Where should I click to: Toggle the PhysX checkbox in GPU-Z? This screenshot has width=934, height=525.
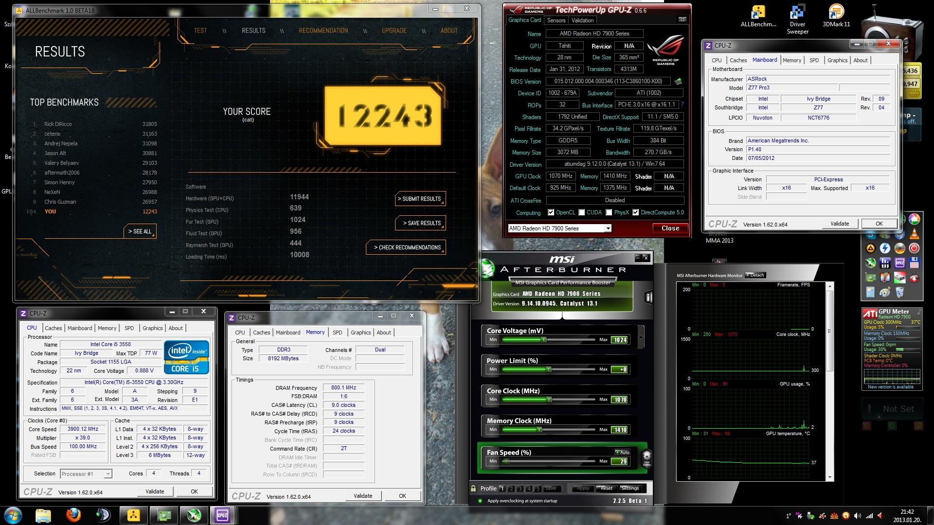click(x=609, y=212)
